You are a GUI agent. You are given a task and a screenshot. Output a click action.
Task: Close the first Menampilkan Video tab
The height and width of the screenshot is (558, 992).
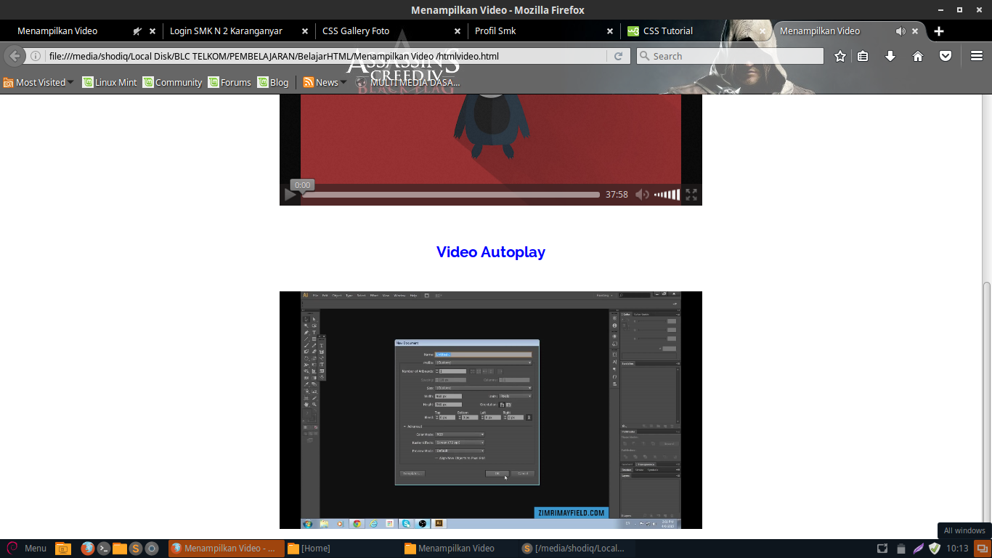click(x=153, y=31)
